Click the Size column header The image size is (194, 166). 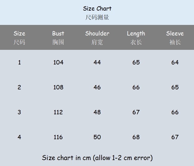point(19,34)
